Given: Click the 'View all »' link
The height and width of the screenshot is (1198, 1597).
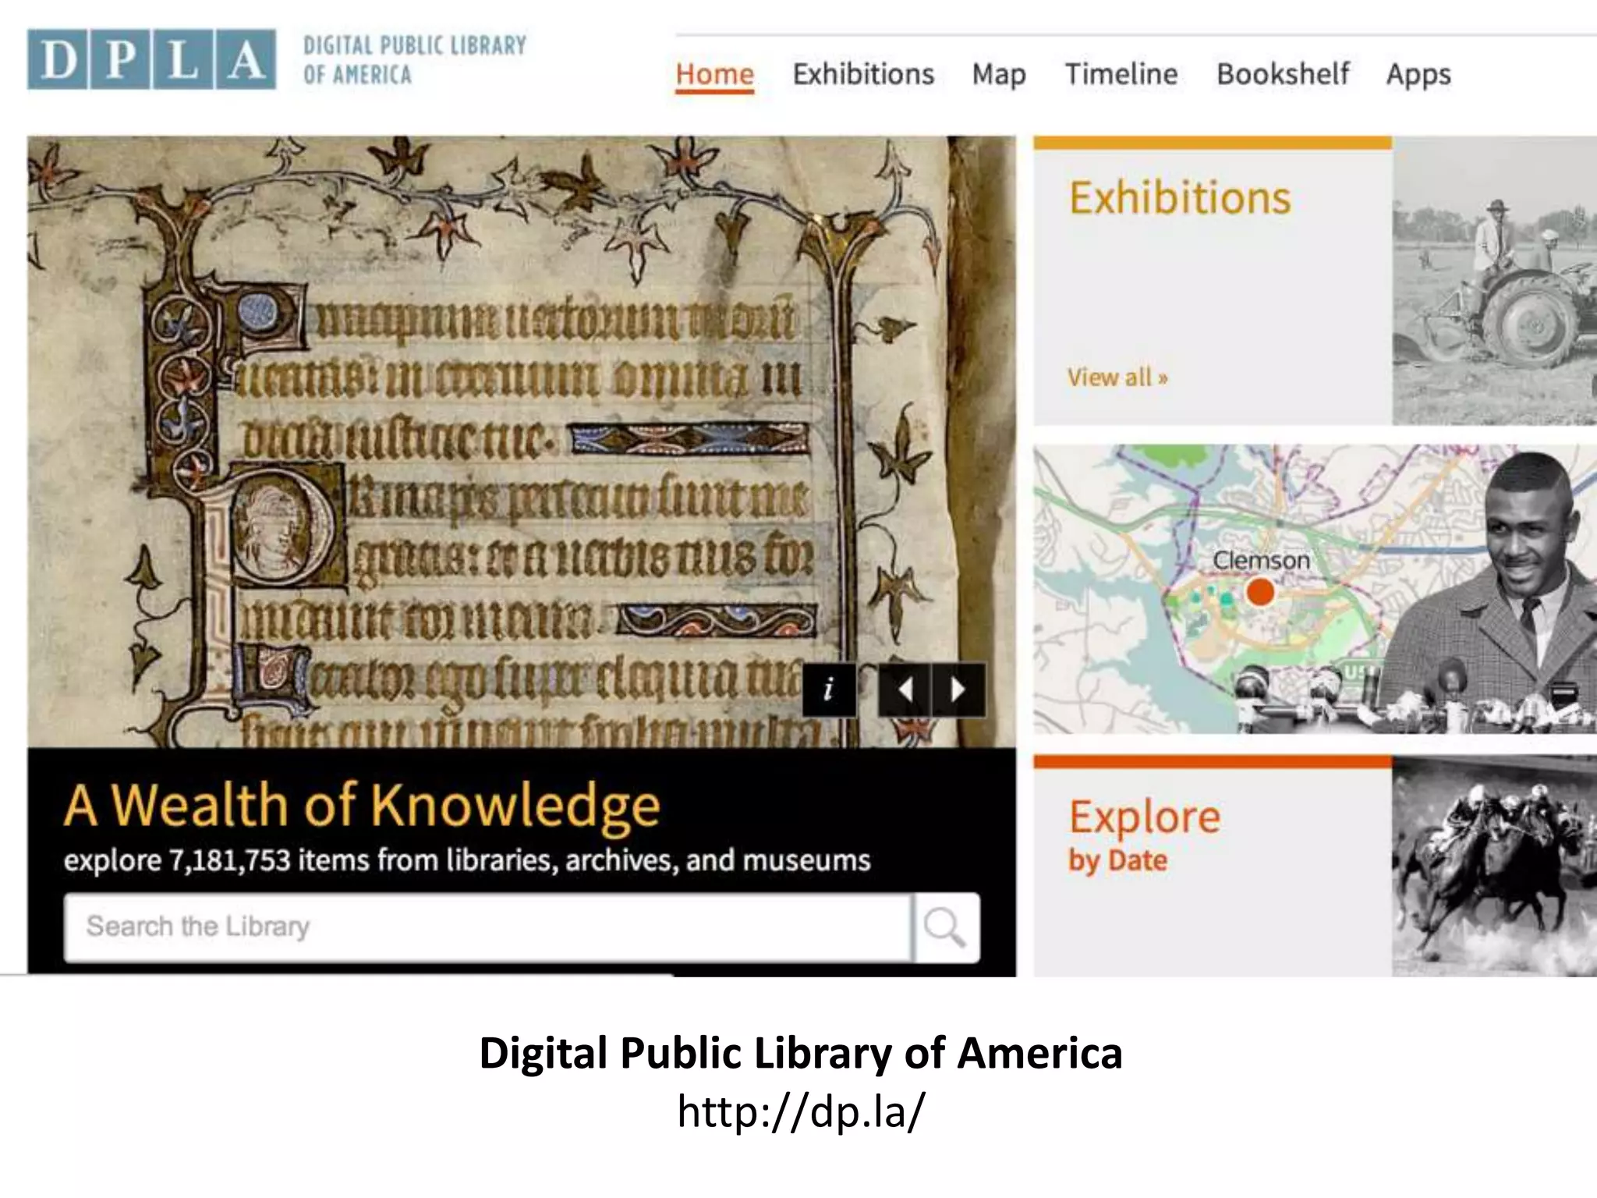Looking at the screenshot, I should (1117, 377).
